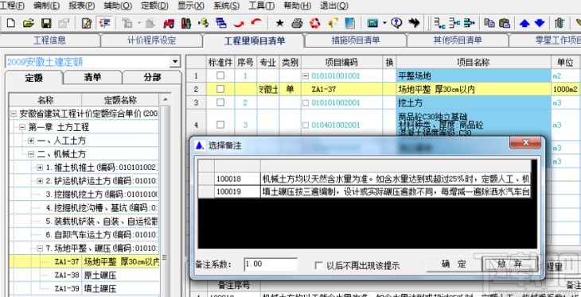The image size is (581, 297).
Task: Click the insert row below icon
Action: [440, 23]
